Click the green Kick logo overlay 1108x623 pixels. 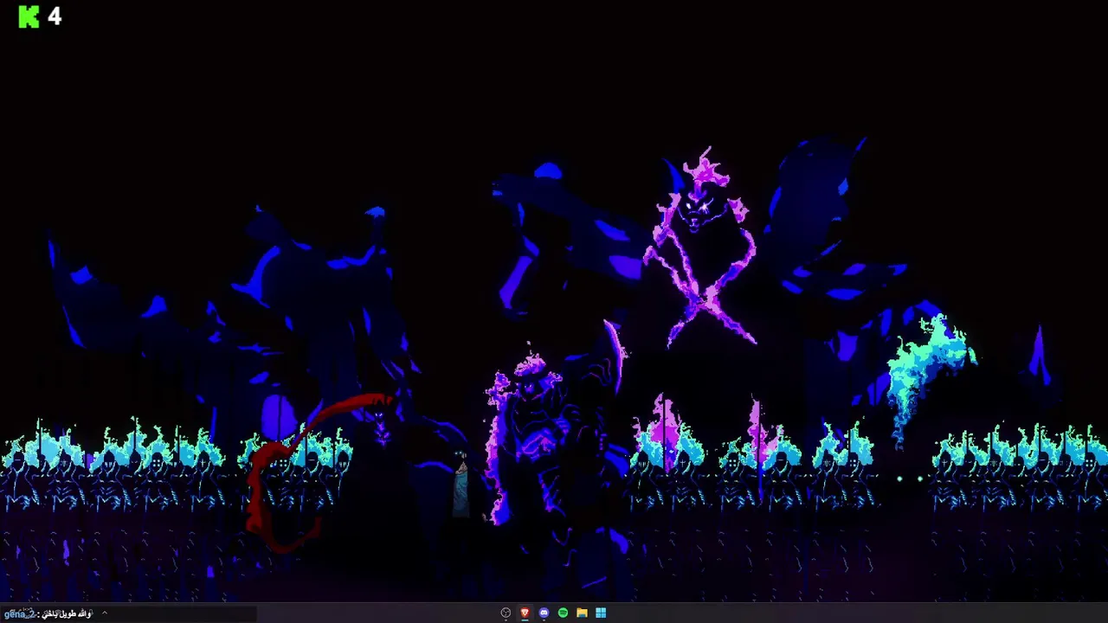pyautogui.click(x=29, y=16)
